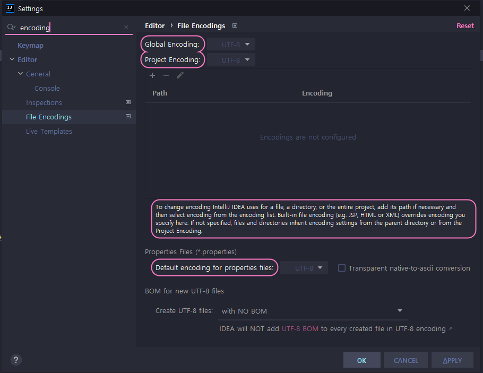Open default properties files encoding dropdown
The height and width of the screenshot is (373, 483).
click(304, 268)
